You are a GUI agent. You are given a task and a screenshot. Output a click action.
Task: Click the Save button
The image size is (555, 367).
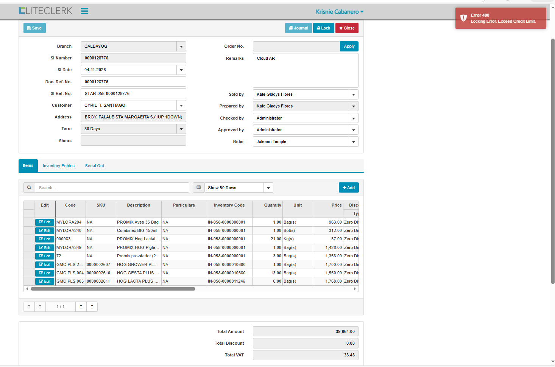(x=34, y=28)
